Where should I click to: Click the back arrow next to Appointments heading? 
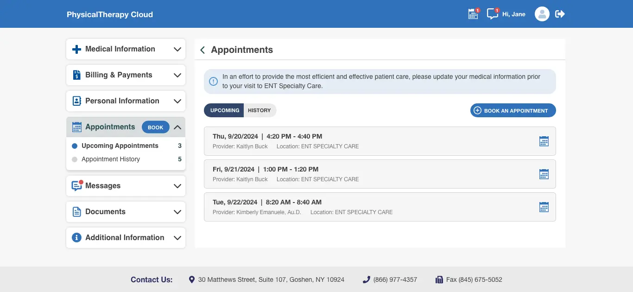coord(203,50)
